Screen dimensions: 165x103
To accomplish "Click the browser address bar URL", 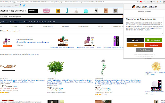I will (68, 2).
